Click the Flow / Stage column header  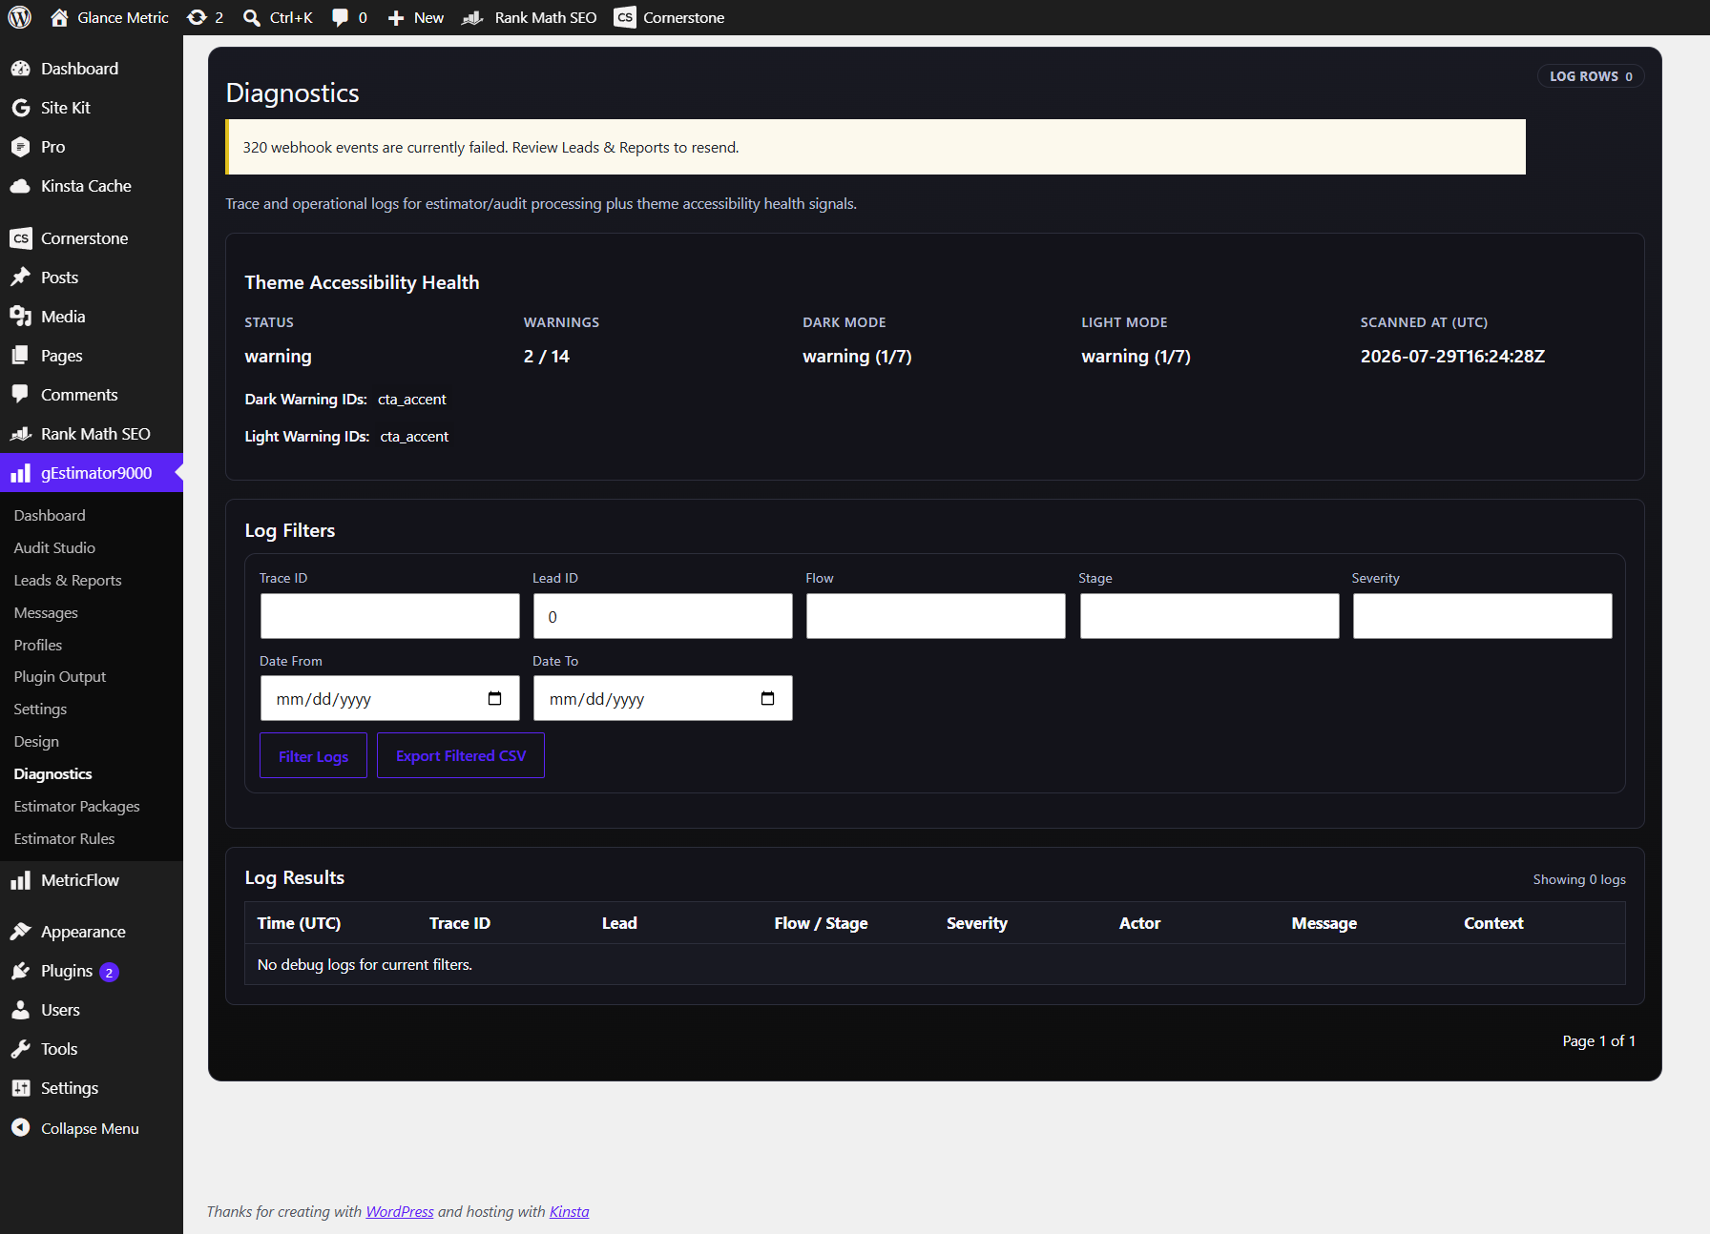click(x=821, y=923)
